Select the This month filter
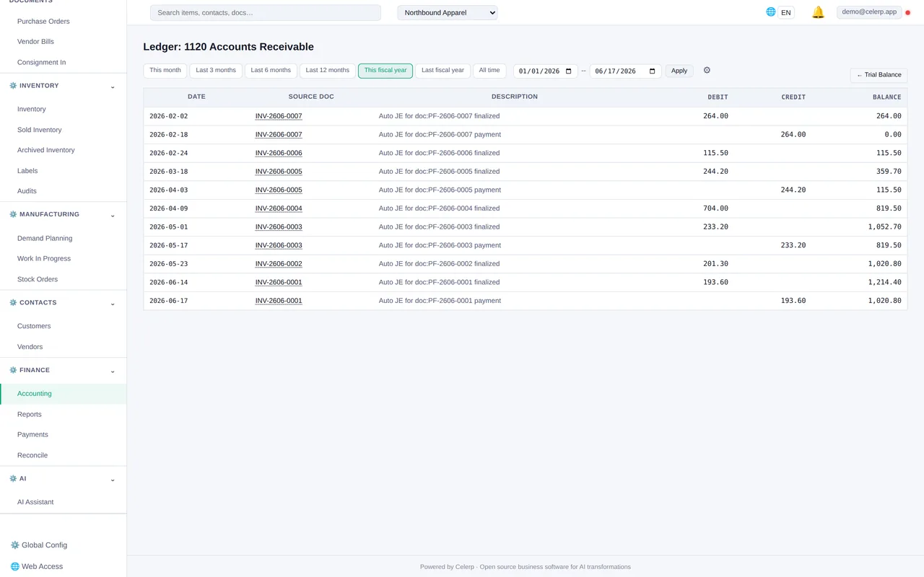Image resolution: width=924 pixels, height=577 pixels. 165,71
